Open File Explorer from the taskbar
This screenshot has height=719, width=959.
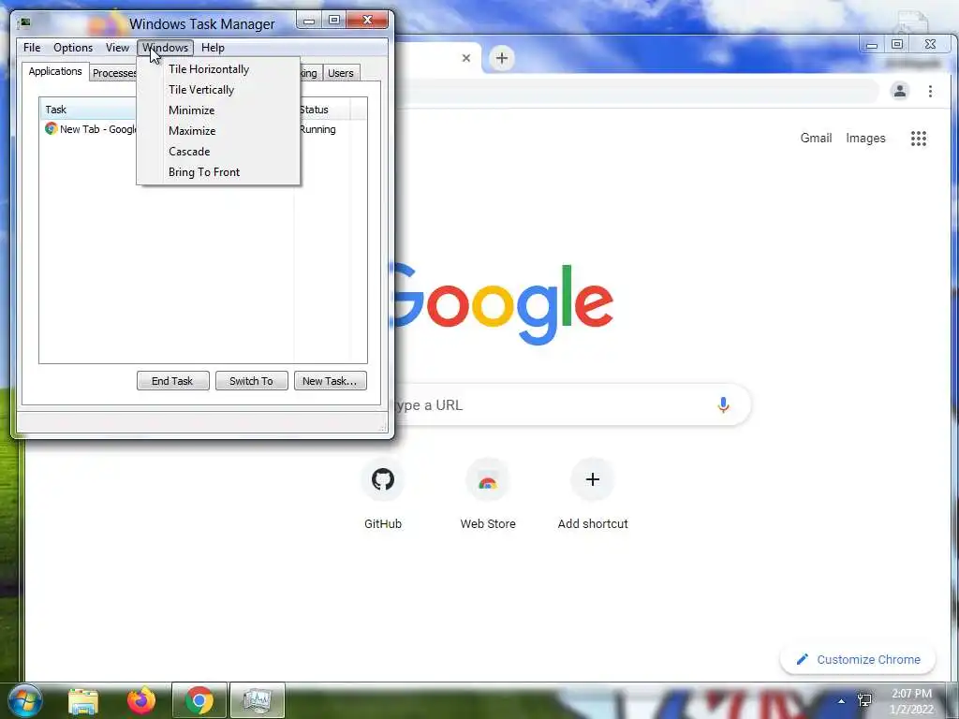click(82, 700)
